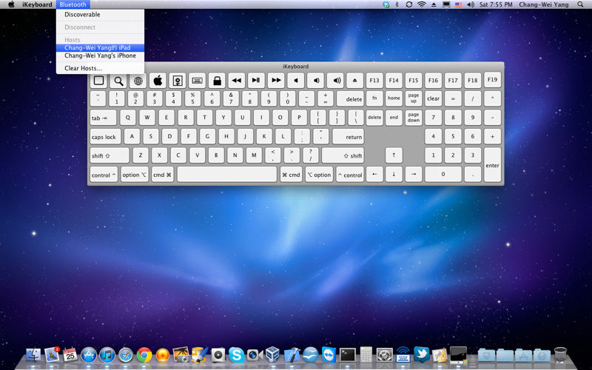This screenshot has height=370, width=592.
Task: Click the fast-forward media key
Action: [x=276, y=81]
